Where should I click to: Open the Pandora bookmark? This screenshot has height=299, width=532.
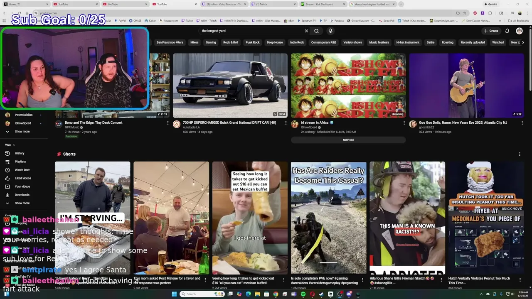pyautogui.click(x=337, y=20)
